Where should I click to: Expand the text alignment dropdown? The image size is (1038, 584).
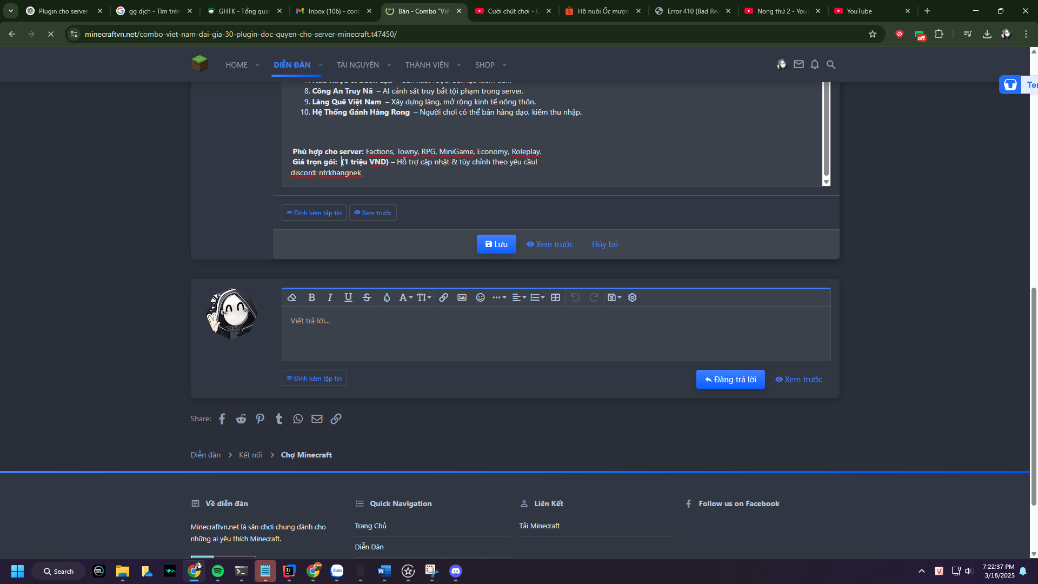[519, 297]
